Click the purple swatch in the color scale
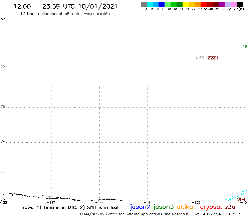The image size is (247, 217). [222, 4]
